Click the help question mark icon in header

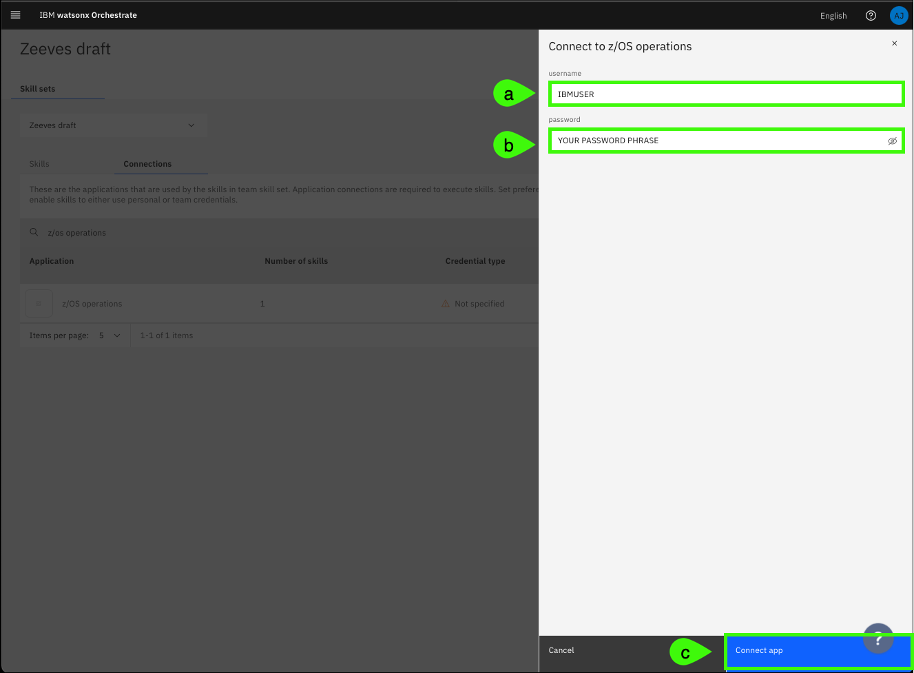pyautogui.click(x=871, y=16)
